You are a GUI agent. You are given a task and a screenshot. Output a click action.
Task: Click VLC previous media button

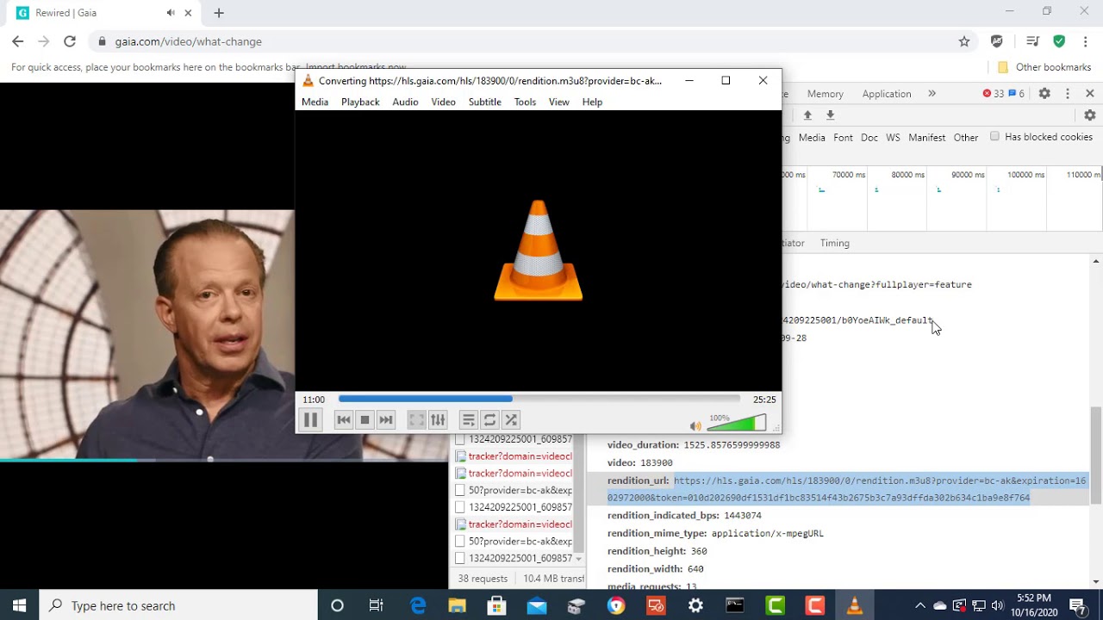point(344,420)
